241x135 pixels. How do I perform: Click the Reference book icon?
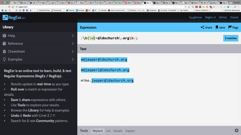[4, 43]
